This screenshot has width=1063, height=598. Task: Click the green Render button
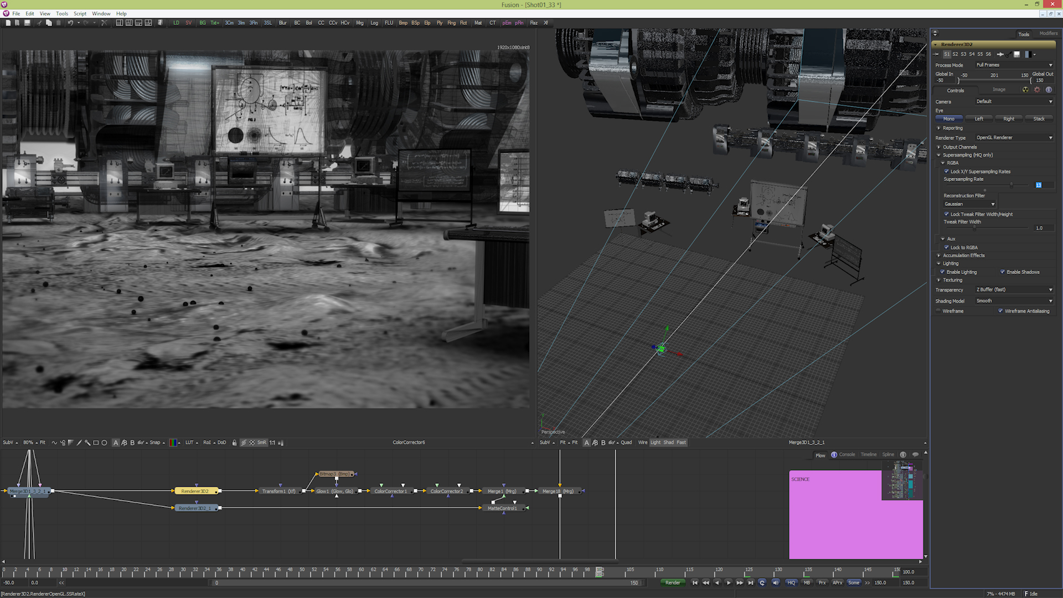[x=673, y=582]
